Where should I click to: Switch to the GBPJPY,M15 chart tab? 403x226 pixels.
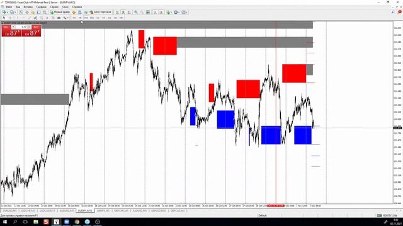coord(103,211)
